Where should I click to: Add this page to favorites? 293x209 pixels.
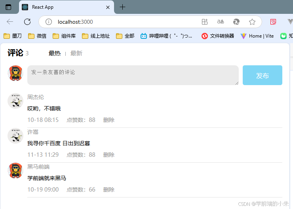tap(252, 22)
